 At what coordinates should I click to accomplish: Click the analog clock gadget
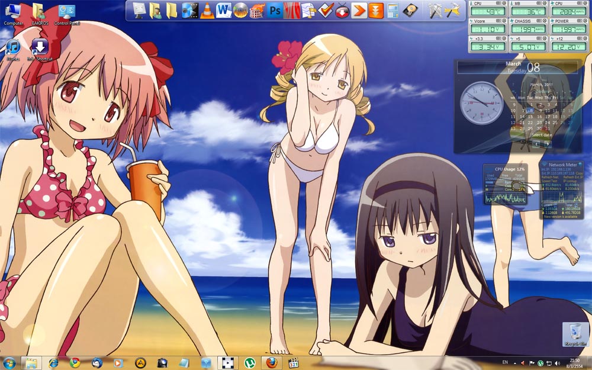pos(481,102)
